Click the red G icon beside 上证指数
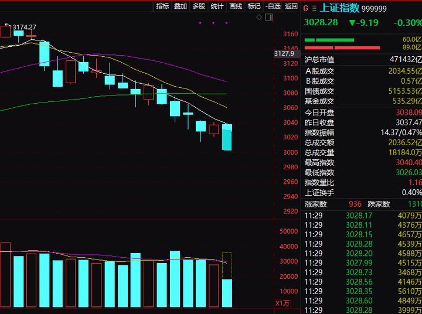The image size is (422, 314). (306, 8)
